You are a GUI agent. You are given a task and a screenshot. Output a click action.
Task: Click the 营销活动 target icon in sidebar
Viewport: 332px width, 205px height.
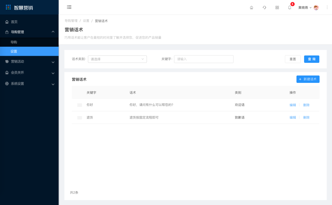pyautogui.click(x=7, y=61)
